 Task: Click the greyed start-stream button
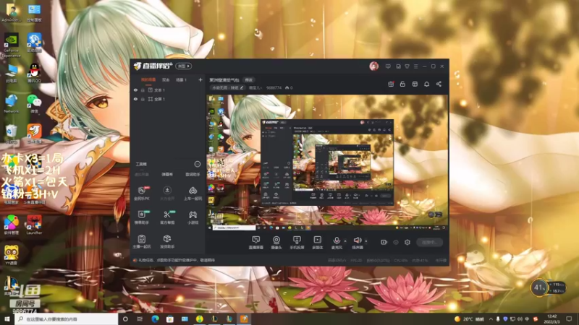[x=429, y=242]
